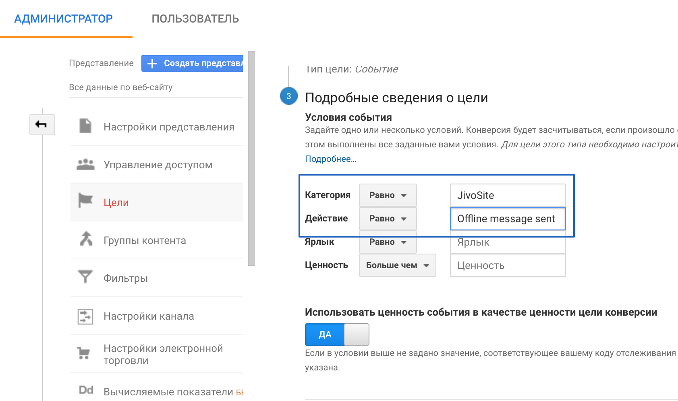
Task: Switch to the АДМИНИСТРАТОР tab
Action: point(64,19)
